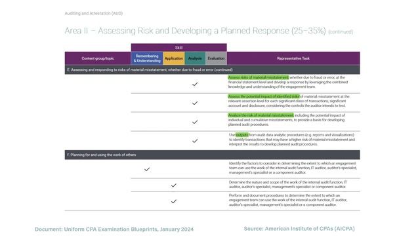Click highlighted text 'Analyze the risk of material misstatement'
Image resolution: width=420 pixels, height=236 pixels.
click(x=261, y=115)
